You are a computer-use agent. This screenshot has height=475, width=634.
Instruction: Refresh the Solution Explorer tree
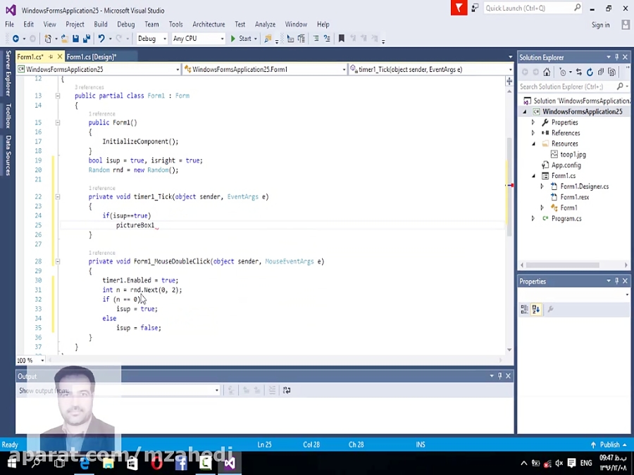tap(590, 72)
